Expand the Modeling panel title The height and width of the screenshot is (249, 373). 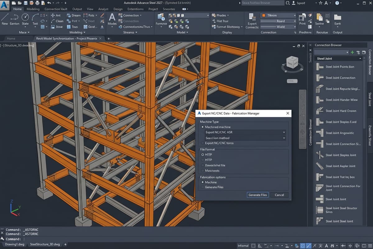[x=77, y=32]
